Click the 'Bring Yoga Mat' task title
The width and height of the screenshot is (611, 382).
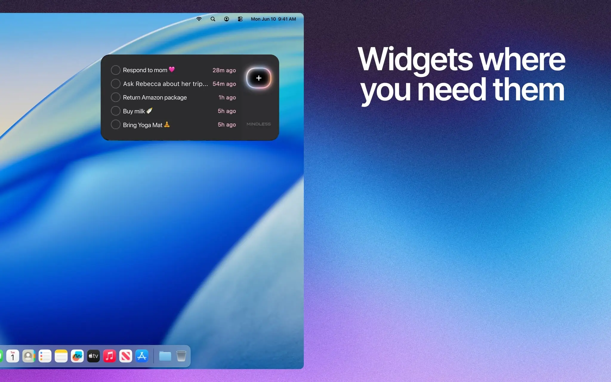pyautogui.click(x=146, y=125)
